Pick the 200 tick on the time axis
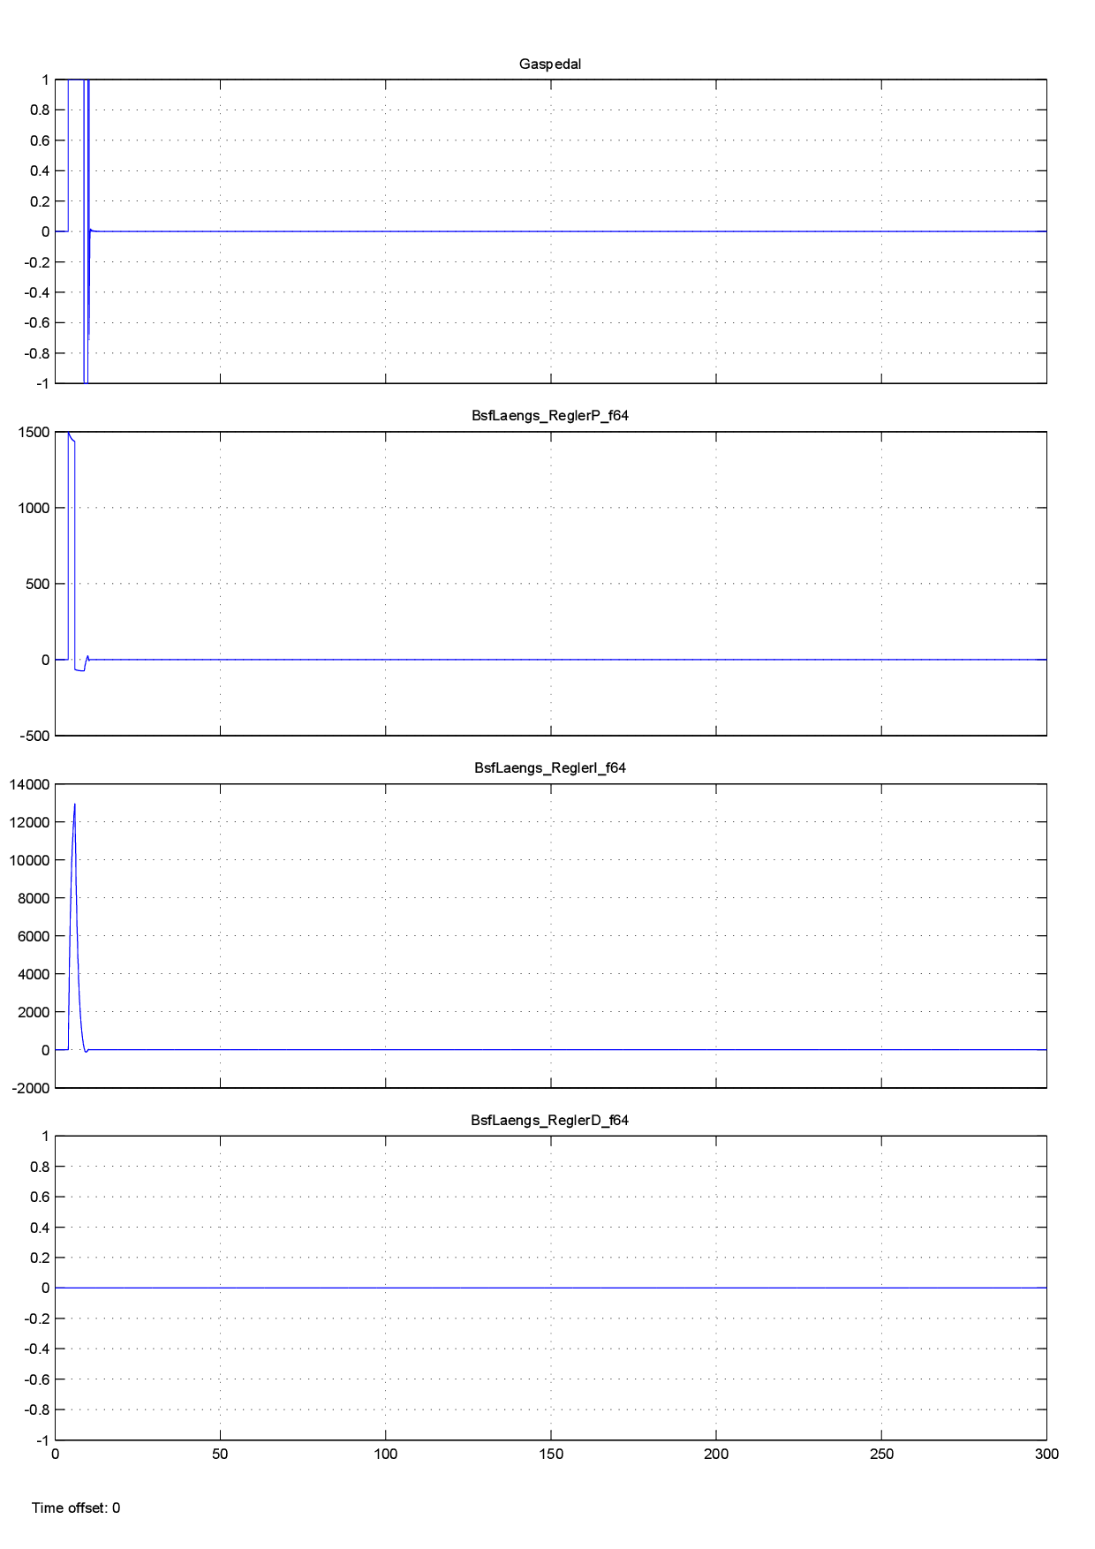This screenshot has height=1549, width=1095. click(x=715, y=1455)
